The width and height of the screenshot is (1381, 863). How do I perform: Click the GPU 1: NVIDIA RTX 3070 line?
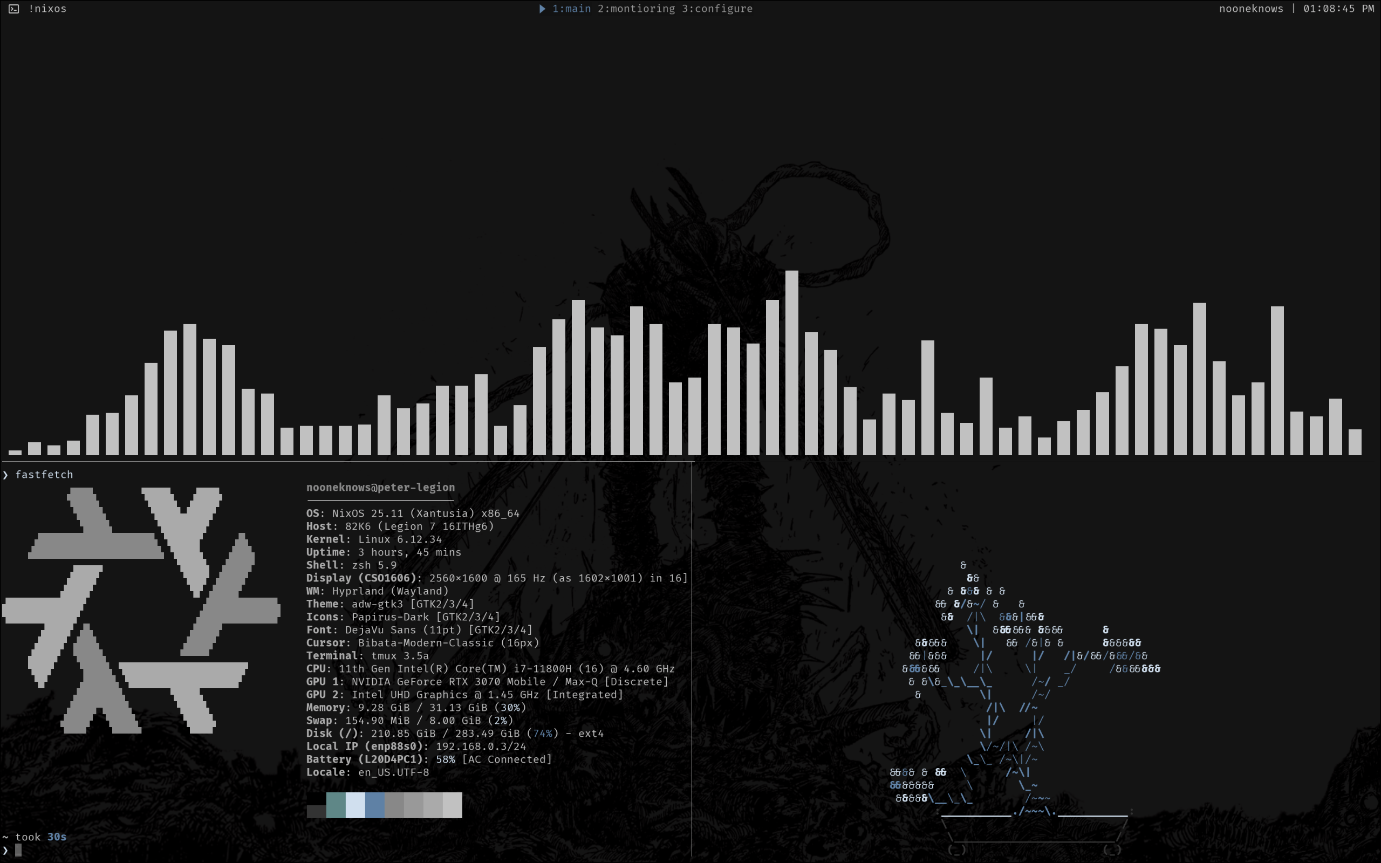487,681
